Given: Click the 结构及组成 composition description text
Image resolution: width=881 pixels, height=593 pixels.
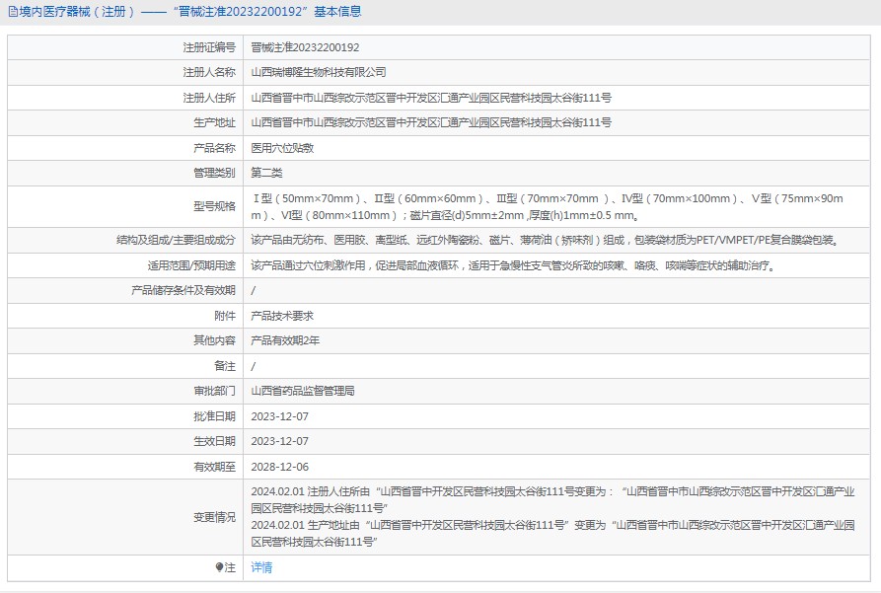Looking at the screenshot, I should (x=544, y=240).
